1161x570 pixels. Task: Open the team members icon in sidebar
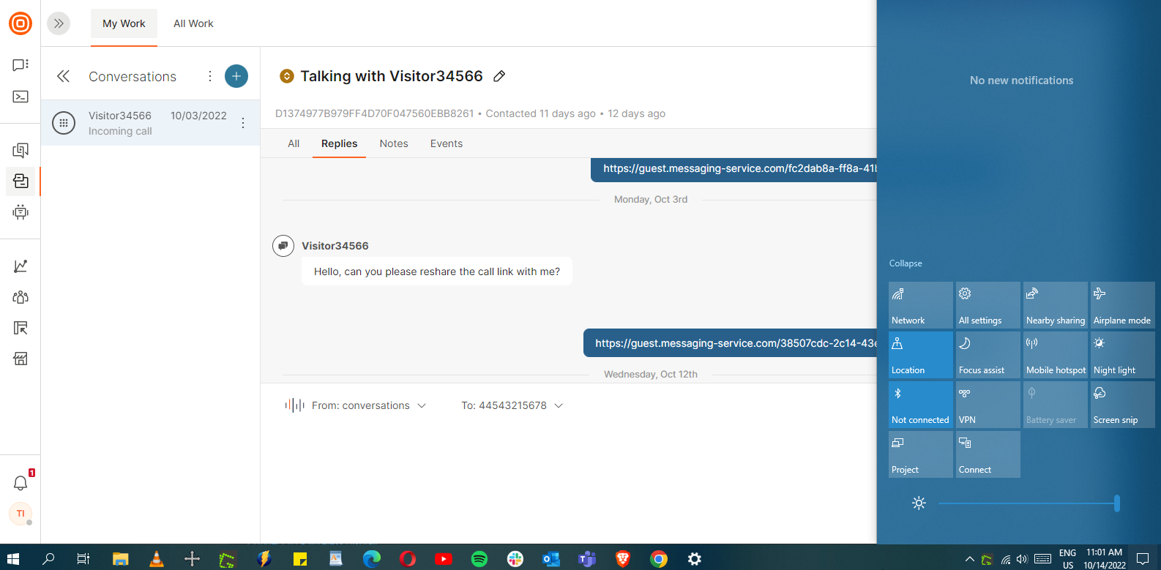20,297
